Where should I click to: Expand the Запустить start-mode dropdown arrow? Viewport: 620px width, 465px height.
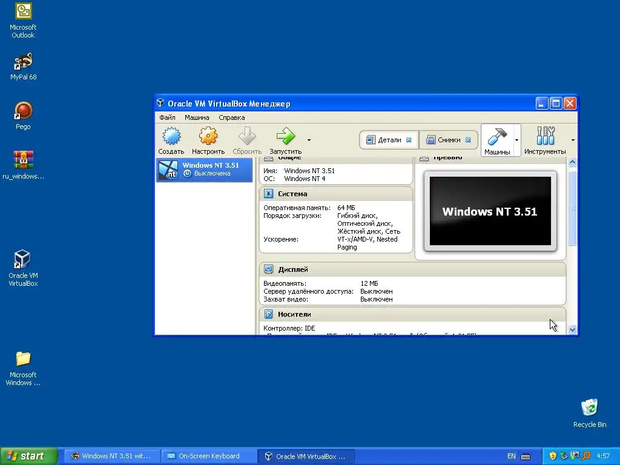pos(309,140)
